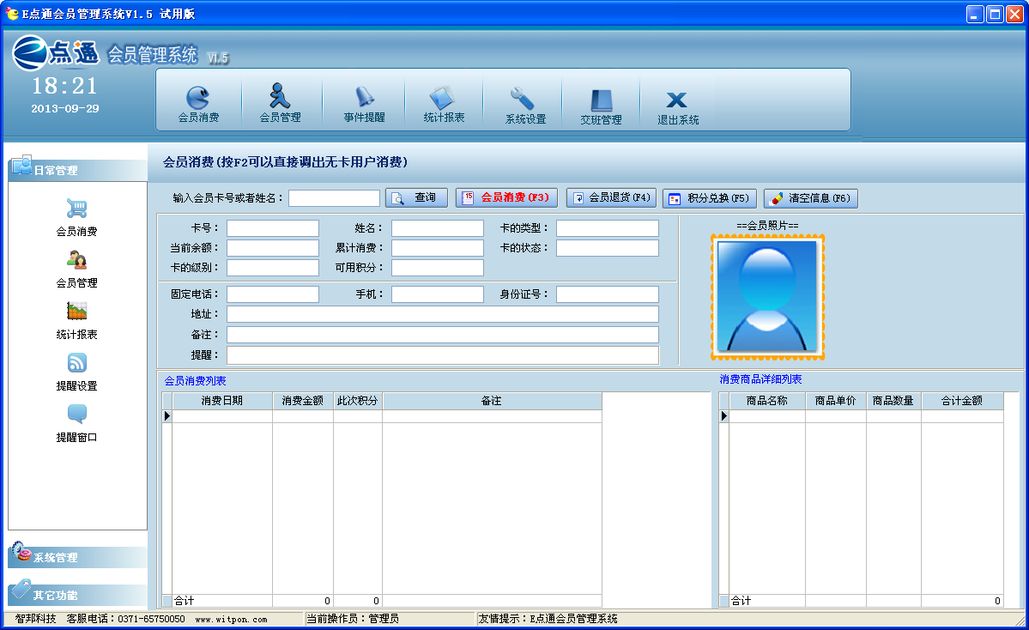This screenshot has height=630, width=1029.
Task: Expand 系统管理 sidebar section
Action: pos(77,556)
